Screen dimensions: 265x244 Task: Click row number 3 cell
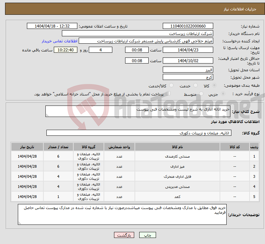tap(254, 176)
